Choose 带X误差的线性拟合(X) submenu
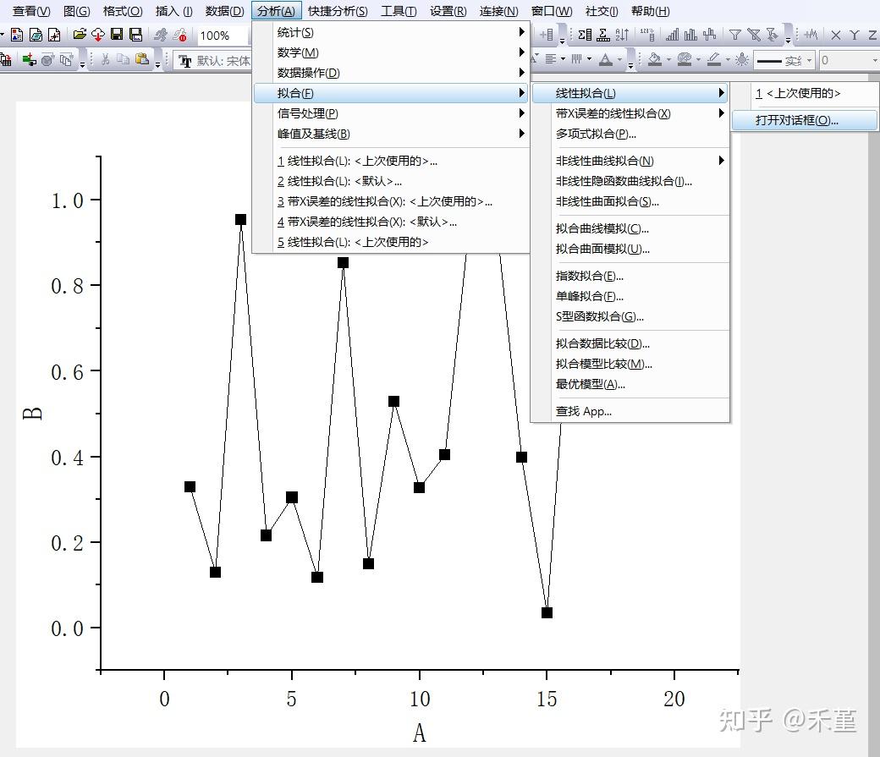 pyautogui.click(x=630, y=113)
